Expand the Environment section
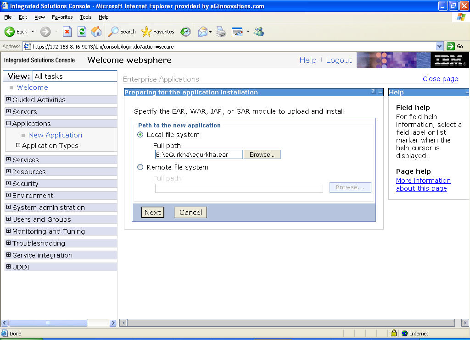The height and width of the screenshot is (340, 470). [x=8, y=195]
